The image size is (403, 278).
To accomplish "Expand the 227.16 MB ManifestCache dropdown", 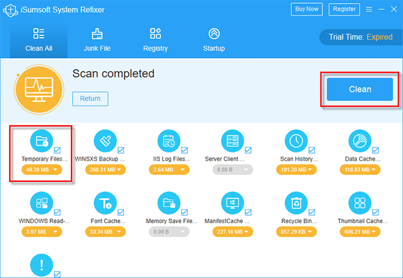I will coord(233,232).
